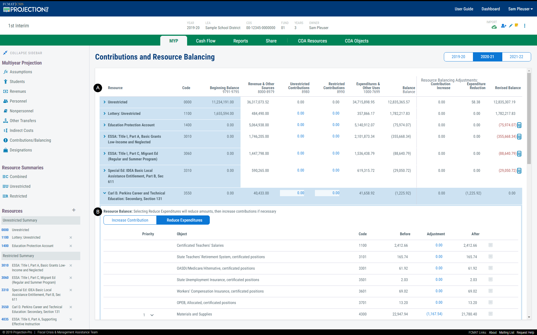Expand ESSA Title I Part A Basic Grants row
The height and width of the screenshot is (335, 537).
coord(105,136)
